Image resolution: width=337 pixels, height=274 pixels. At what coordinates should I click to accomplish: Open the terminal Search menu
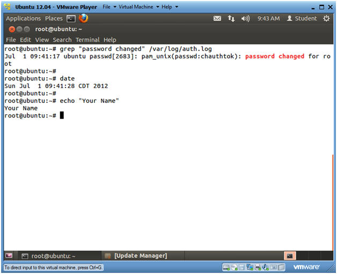click(62, 40)
